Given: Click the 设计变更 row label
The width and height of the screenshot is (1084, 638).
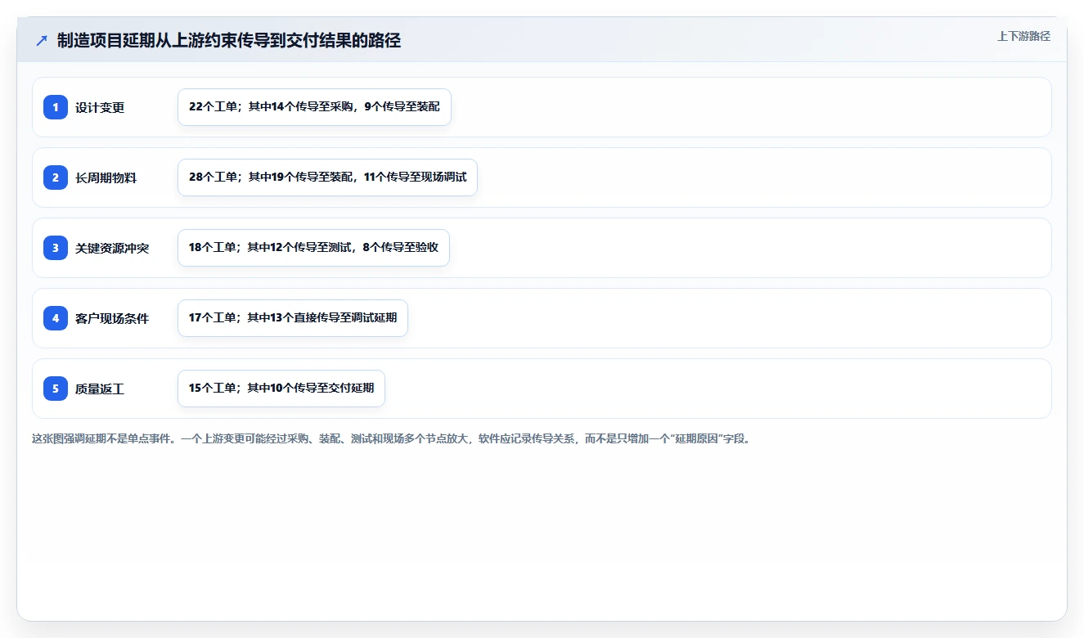Looking at the screenshot, I should (x=100, y=107).
